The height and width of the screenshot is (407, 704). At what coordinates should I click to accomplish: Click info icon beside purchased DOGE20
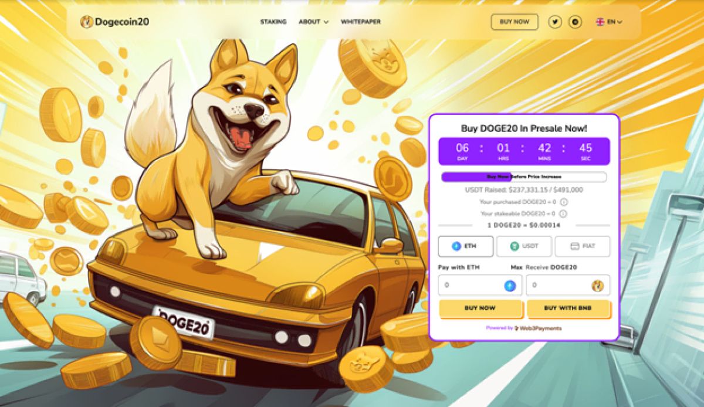click(563, 202)
